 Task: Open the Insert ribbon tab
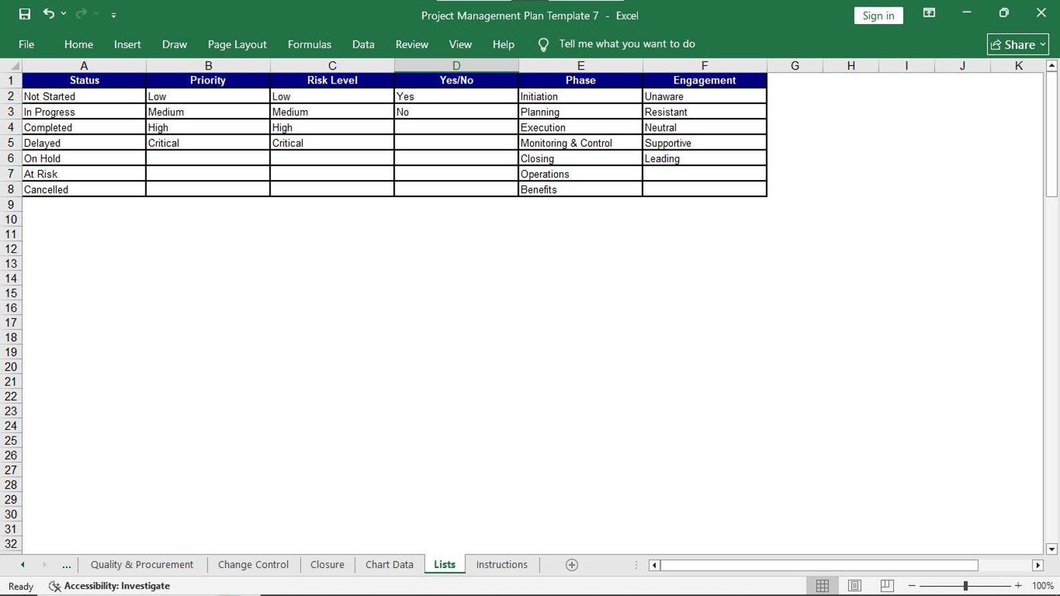tap(127, 44)
